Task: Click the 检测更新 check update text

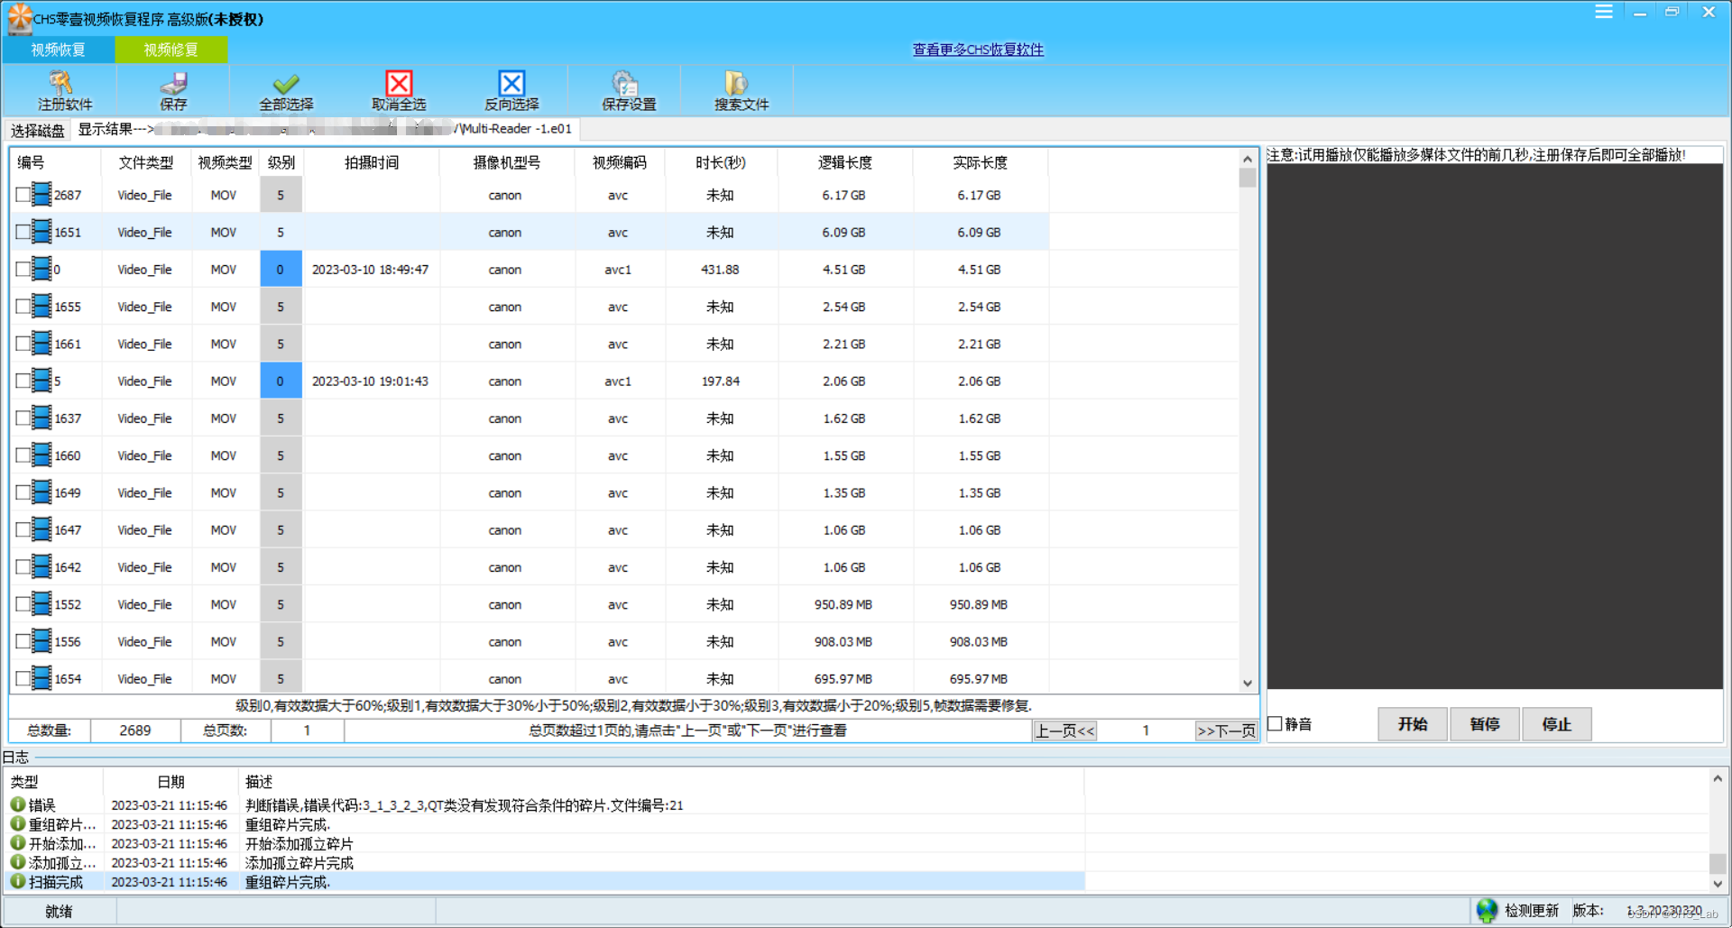Action: pyautogui.click(x=1532, y=911)
